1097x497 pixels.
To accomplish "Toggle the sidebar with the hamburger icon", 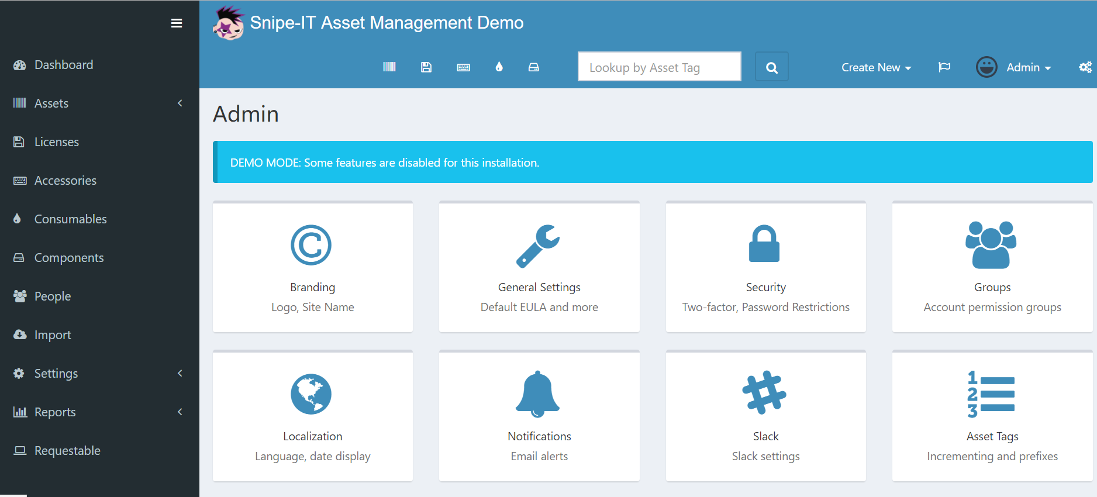I will tap(176, 23).
